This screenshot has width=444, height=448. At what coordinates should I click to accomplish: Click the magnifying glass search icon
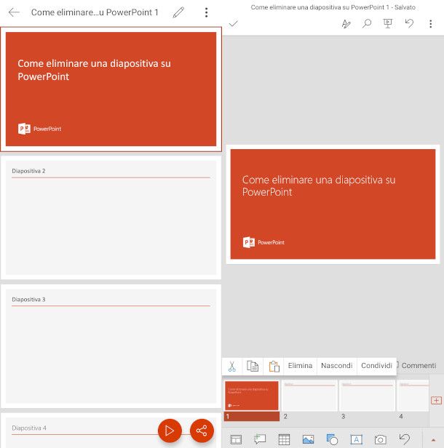tap(367, 23)
